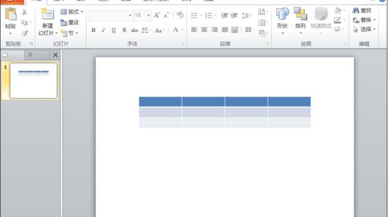Switch to the Outline pane tab
The height and width of the screenshot is (217, 388).
pos(37,55)
